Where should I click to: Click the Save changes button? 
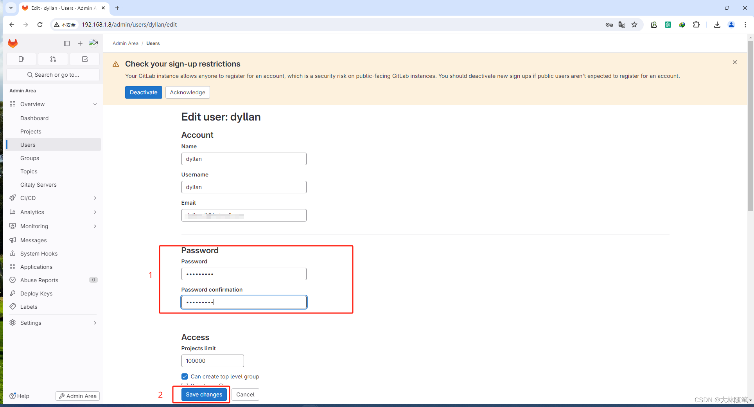point(204,394)
